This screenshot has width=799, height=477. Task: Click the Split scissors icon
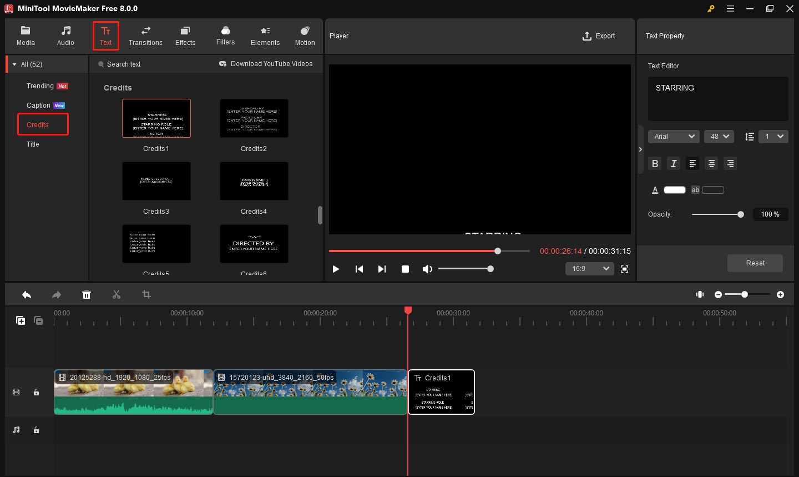(117, 295)
